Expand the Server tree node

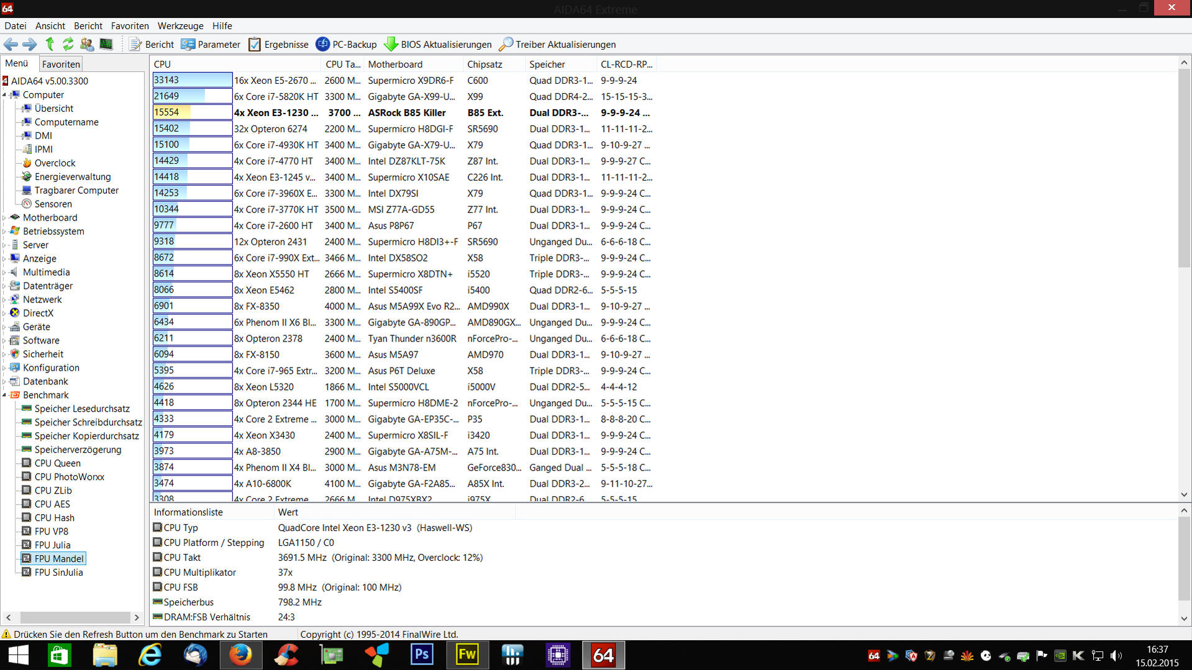[x=4, y=245]
